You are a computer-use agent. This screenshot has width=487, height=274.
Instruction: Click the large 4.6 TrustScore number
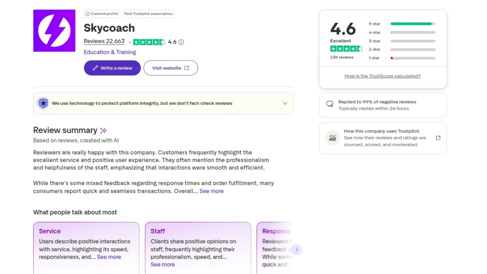[x=343, y=29]
